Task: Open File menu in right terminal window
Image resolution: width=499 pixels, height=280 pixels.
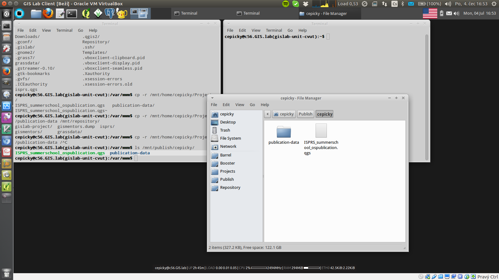Action: pyautogui.click(x=230, y=30)
